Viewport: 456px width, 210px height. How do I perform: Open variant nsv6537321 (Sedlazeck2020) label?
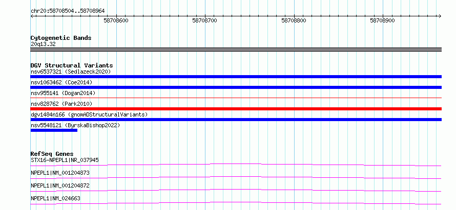pos(71,72)
